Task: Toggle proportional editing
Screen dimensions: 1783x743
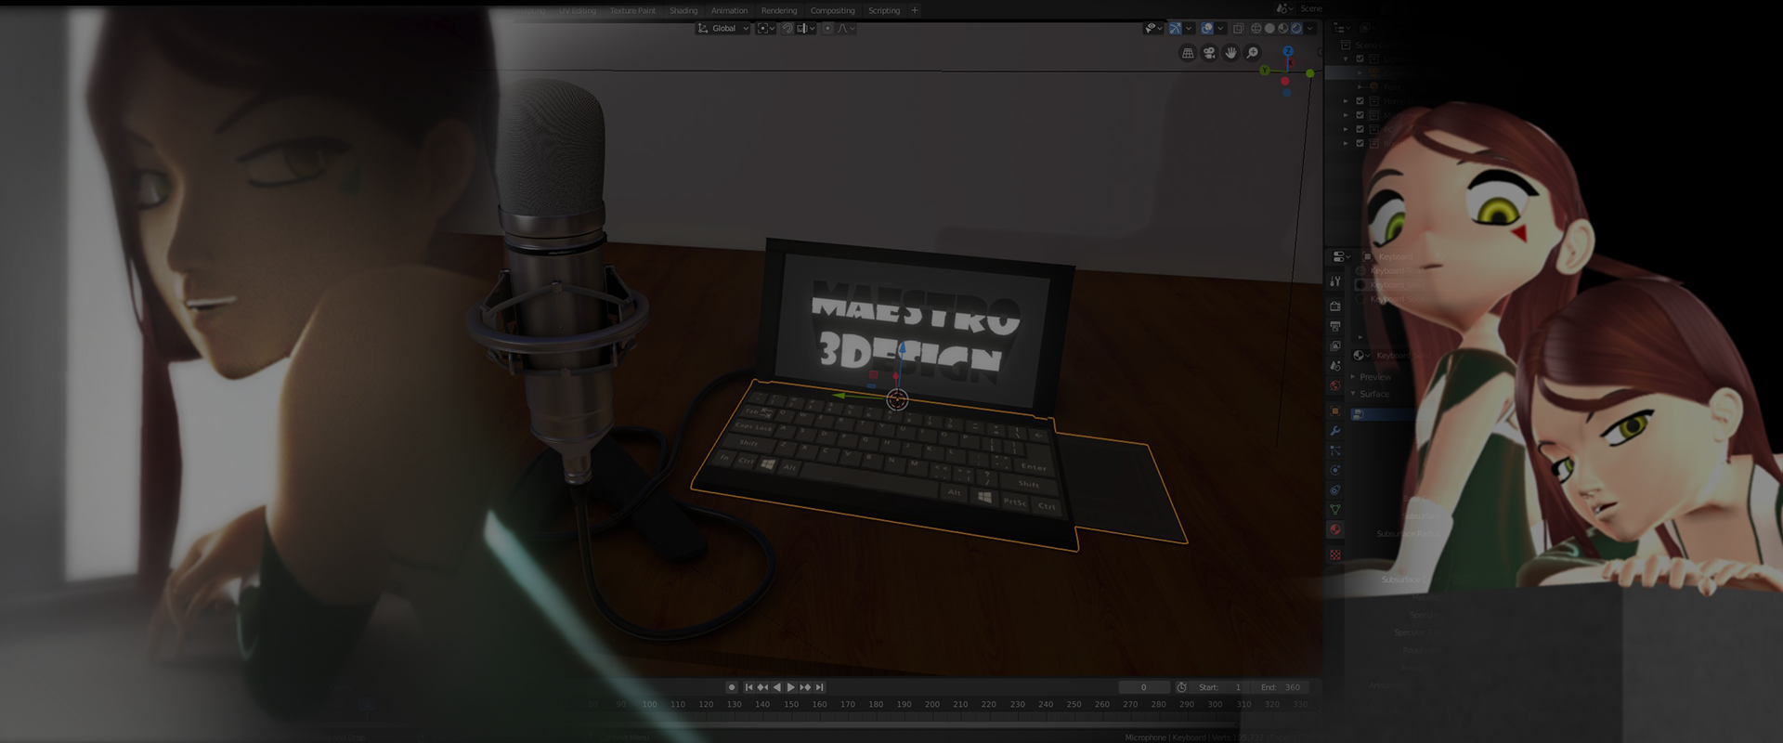Action: 827,29
